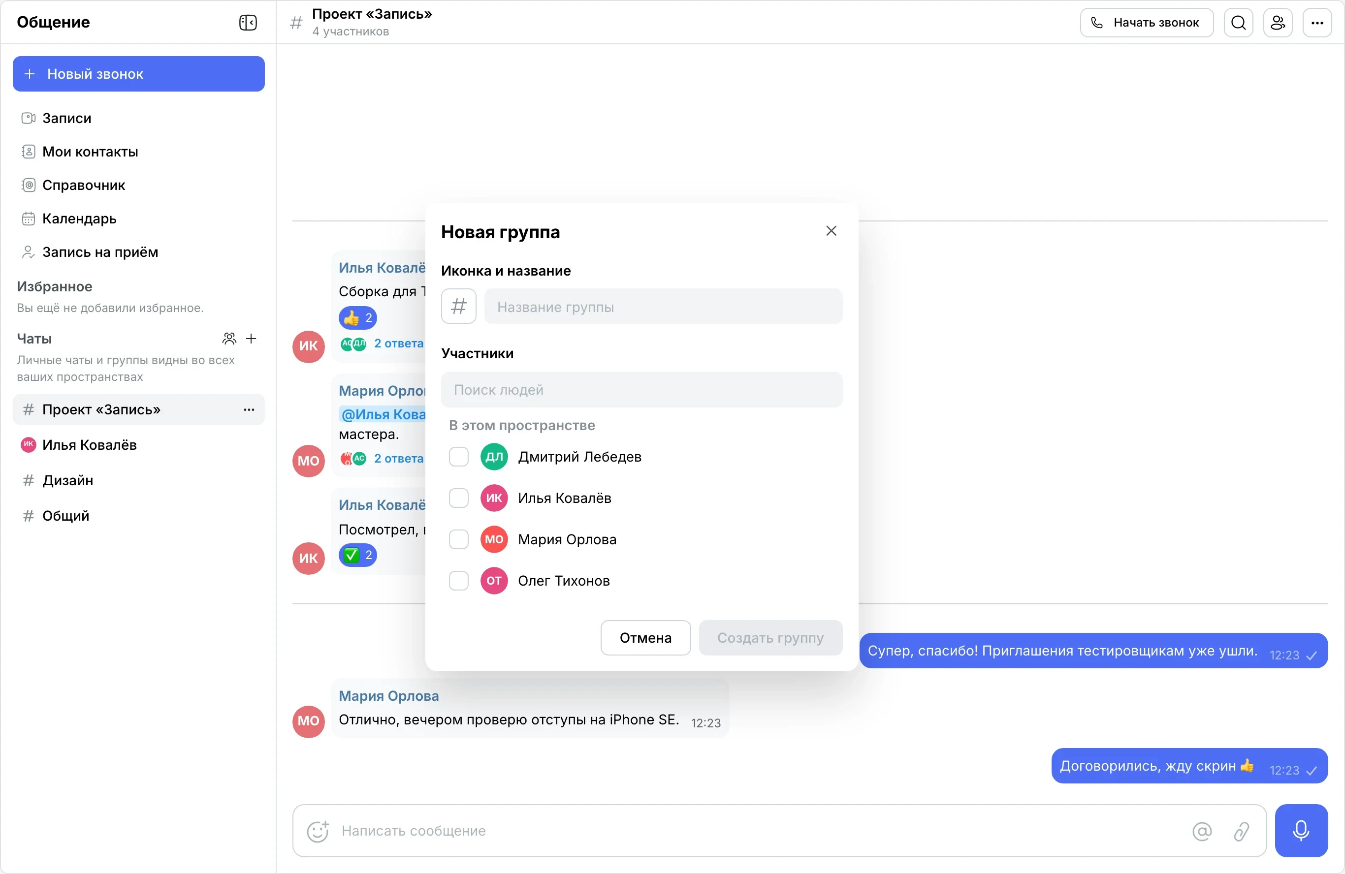Click the Отмена button

[645, 638]
